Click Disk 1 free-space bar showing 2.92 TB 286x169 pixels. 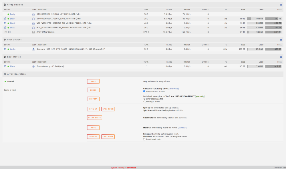pyautogui.click(x=273, y=19)
